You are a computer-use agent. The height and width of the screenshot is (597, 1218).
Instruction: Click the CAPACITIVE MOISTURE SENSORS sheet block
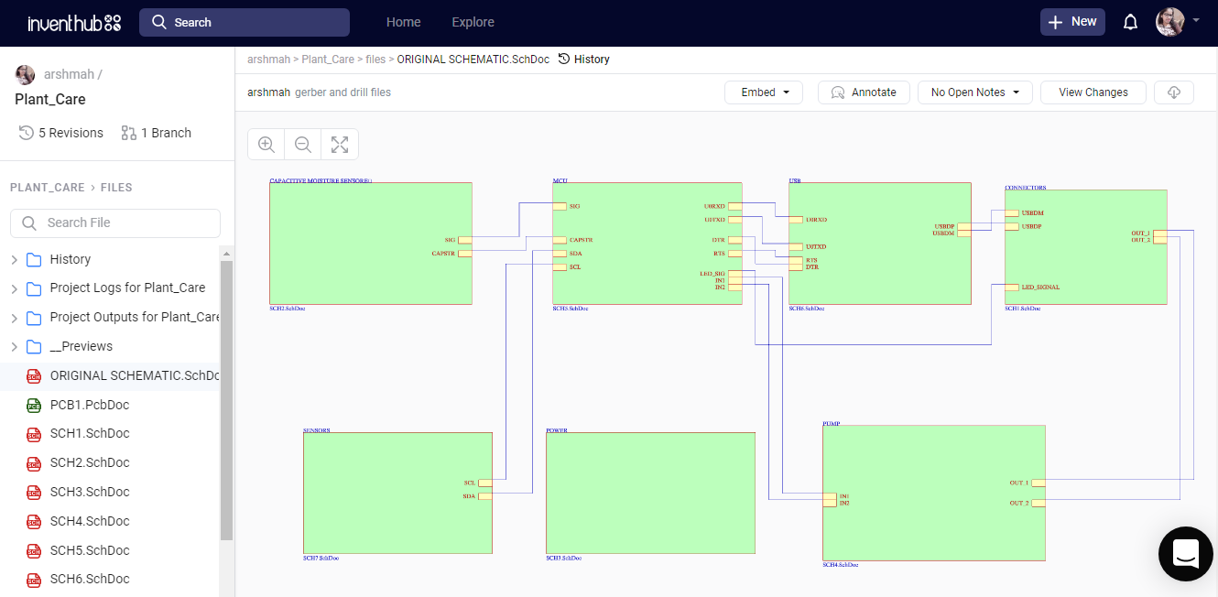tap(371, 244)
